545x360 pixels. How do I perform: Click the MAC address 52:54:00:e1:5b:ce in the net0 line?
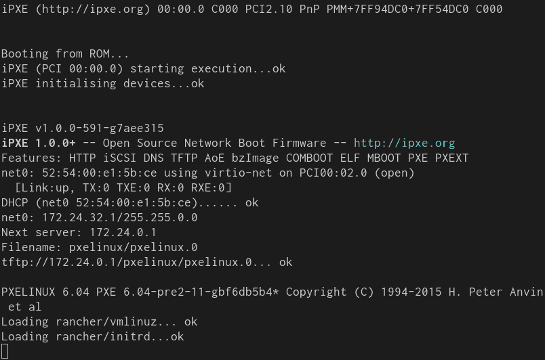100,173
